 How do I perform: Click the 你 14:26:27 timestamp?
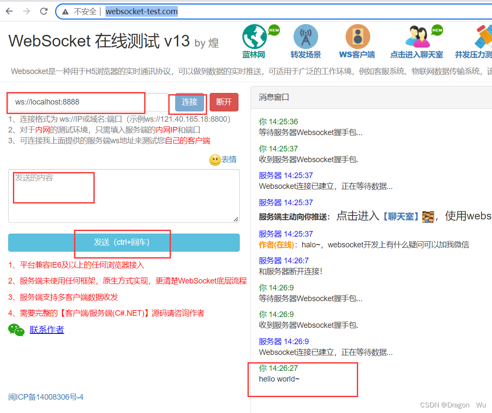pyautogui.click(x=278, y=368)
